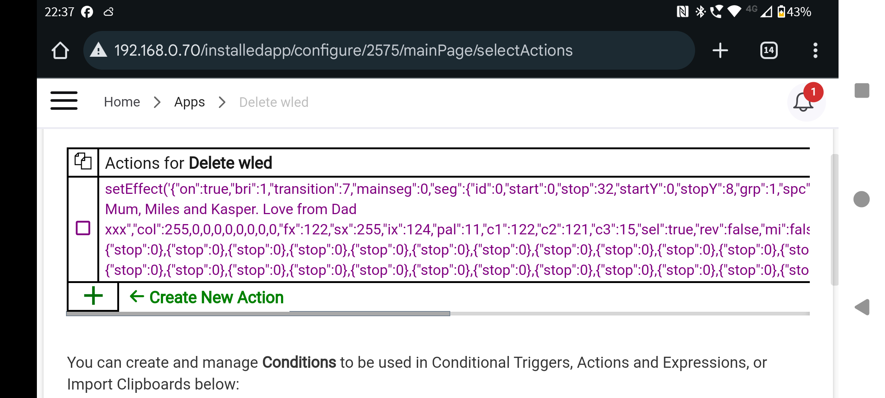Open the browser three-dot overflow menu
885x398 pixels.
tap(815, 50)
